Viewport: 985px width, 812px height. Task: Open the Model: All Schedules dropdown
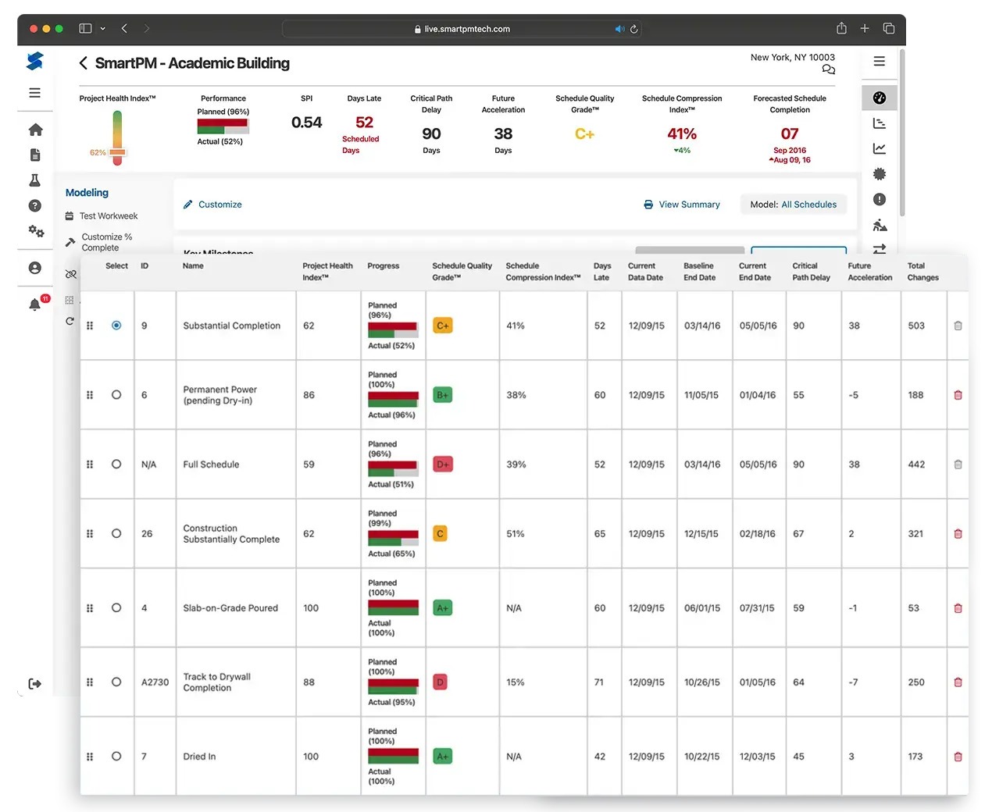pyautogui.click(x=793, y=205)
